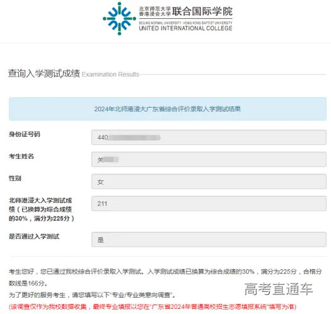Screen dimensions: 331x314
Task: Click the 身份证号码 label
Action: (x=25, y=134)
